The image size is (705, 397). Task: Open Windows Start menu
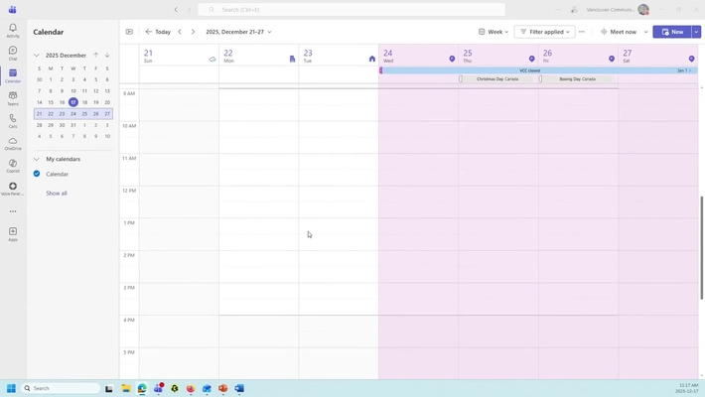pos(11,388)
